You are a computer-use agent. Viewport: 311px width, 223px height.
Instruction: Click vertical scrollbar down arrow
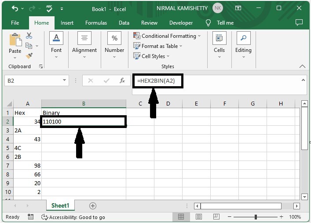pos(304,197)
